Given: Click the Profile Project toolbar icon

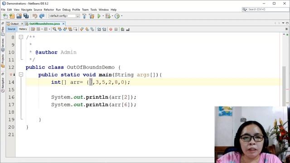Looking at the screenshot, I should click(x=117, y=16).
